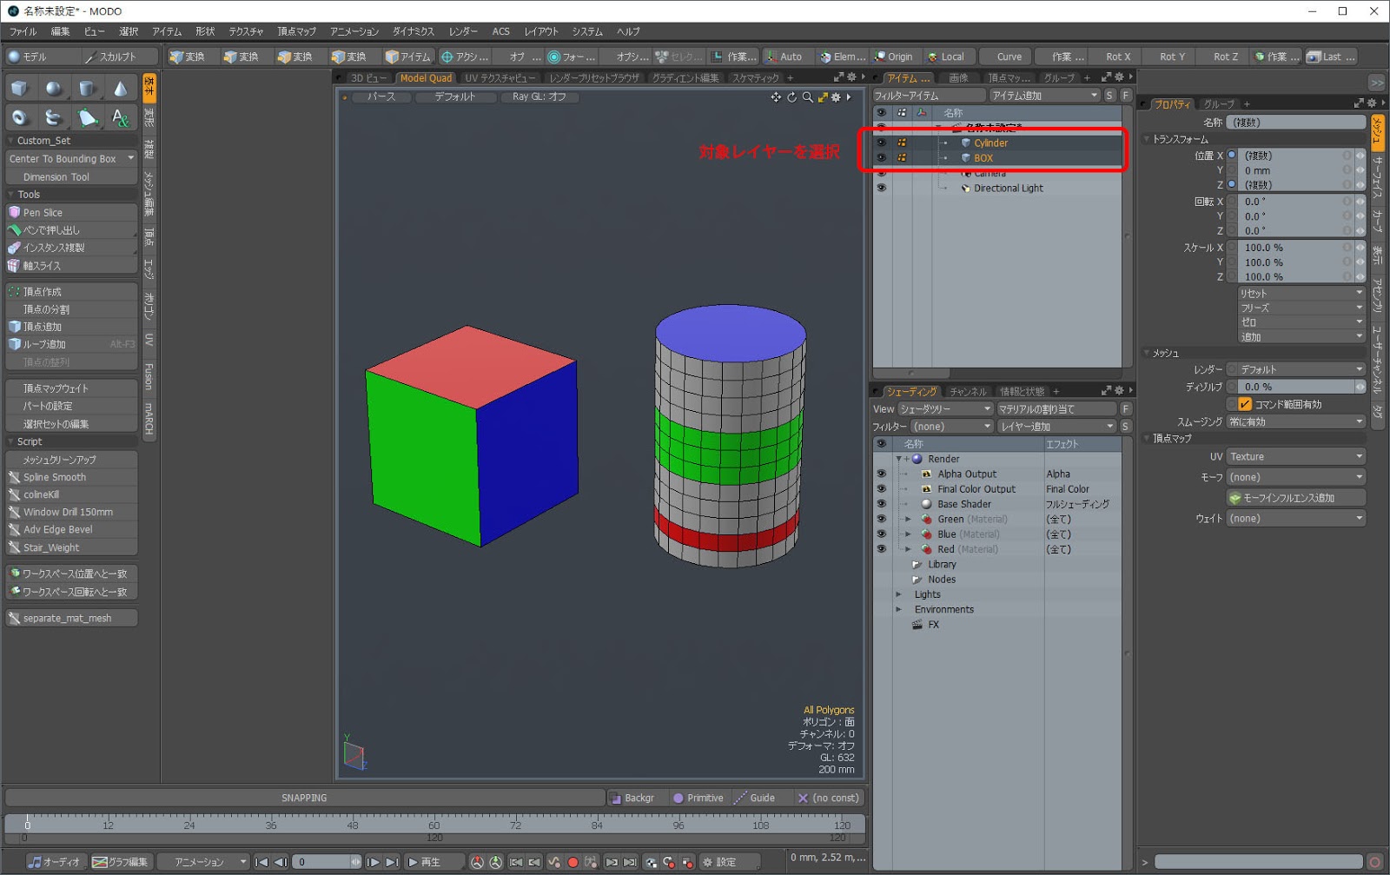Screen dimensions: 1390x875
Task: Click the Pen Slice tool
Action: 72,212
